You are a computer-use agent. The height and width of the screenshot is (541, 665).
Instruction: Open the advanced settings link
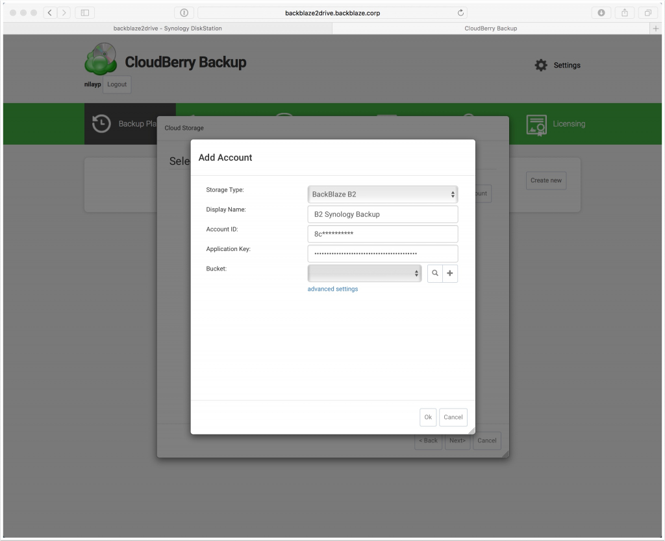coord(332,289)
